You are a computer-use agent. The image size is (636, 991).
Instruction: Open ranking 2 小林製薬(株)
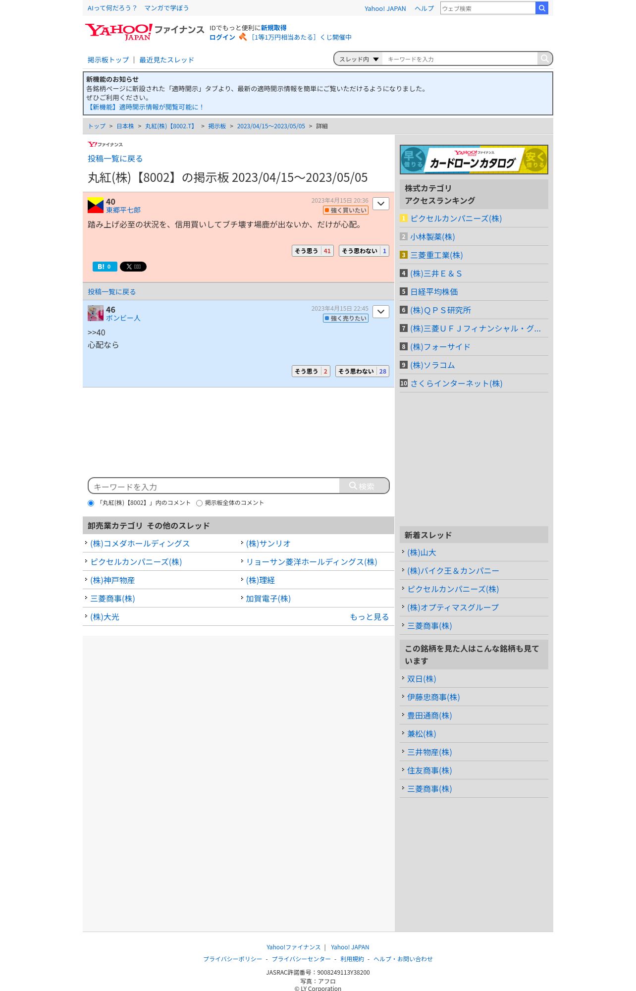tap(432, 237)
